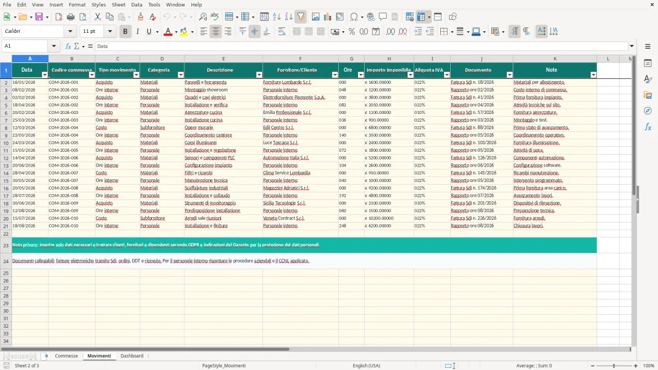Insert a hyperlink via globe icon
This screenshot has width=658, height=370.
pyautogui.click(x=371, y=17)
